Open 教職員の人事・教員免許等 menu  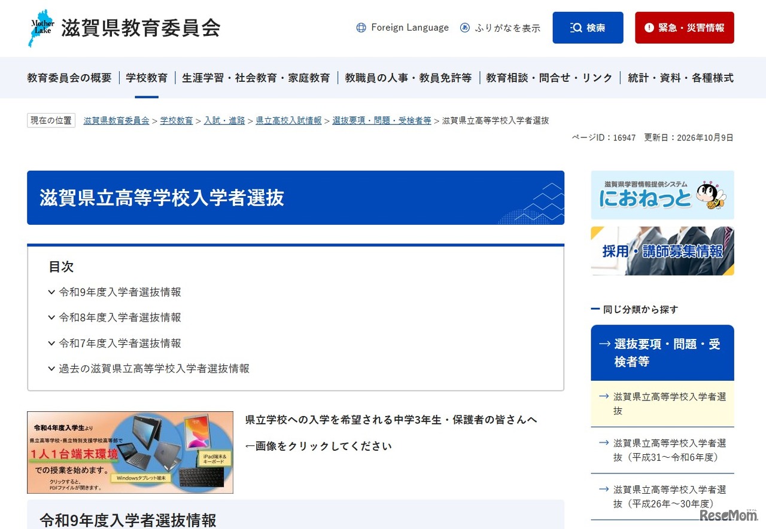[x=408, y=78]
